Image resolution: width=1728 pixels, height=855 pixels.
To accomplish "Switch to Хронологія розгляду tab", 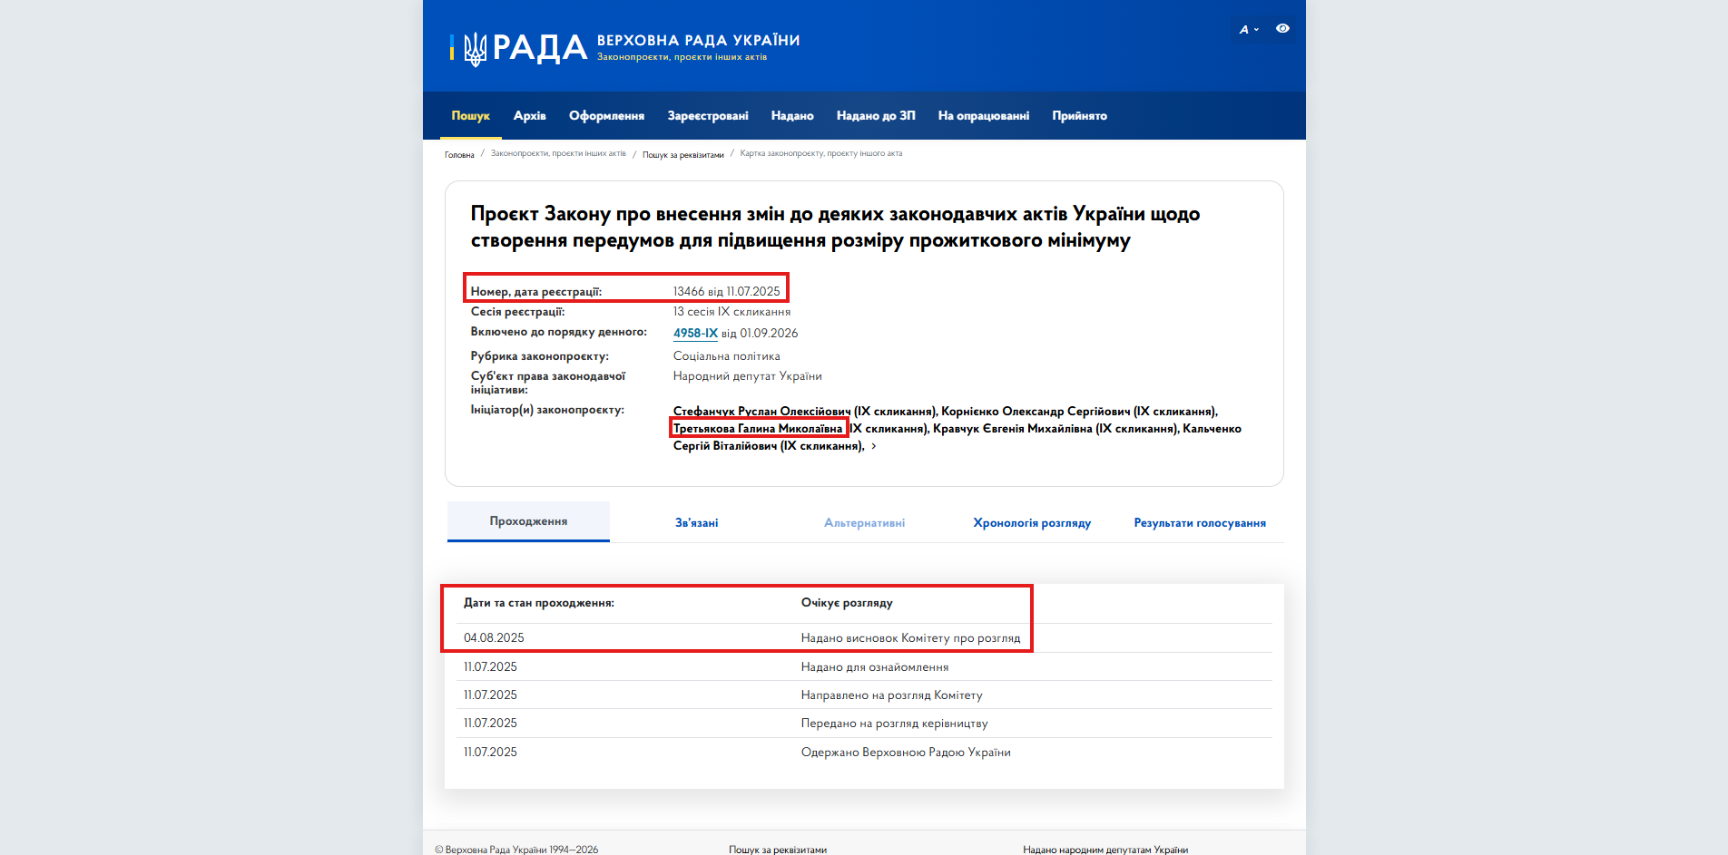I will point(1032,522).
